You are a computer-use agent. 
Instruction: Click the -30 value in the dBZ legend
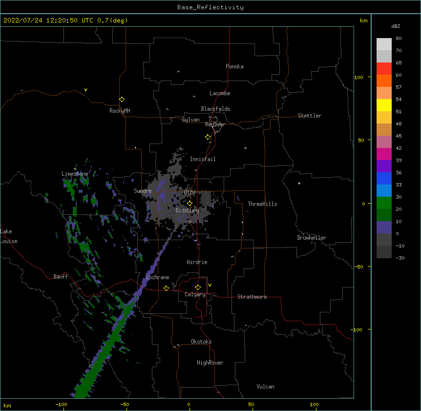tap(400, 258)
